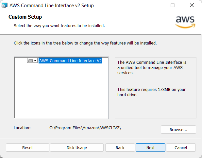The height and width of the screenshot is (158, 202).
Task: Browse for a different install location
Action: [x=178, y=130]
